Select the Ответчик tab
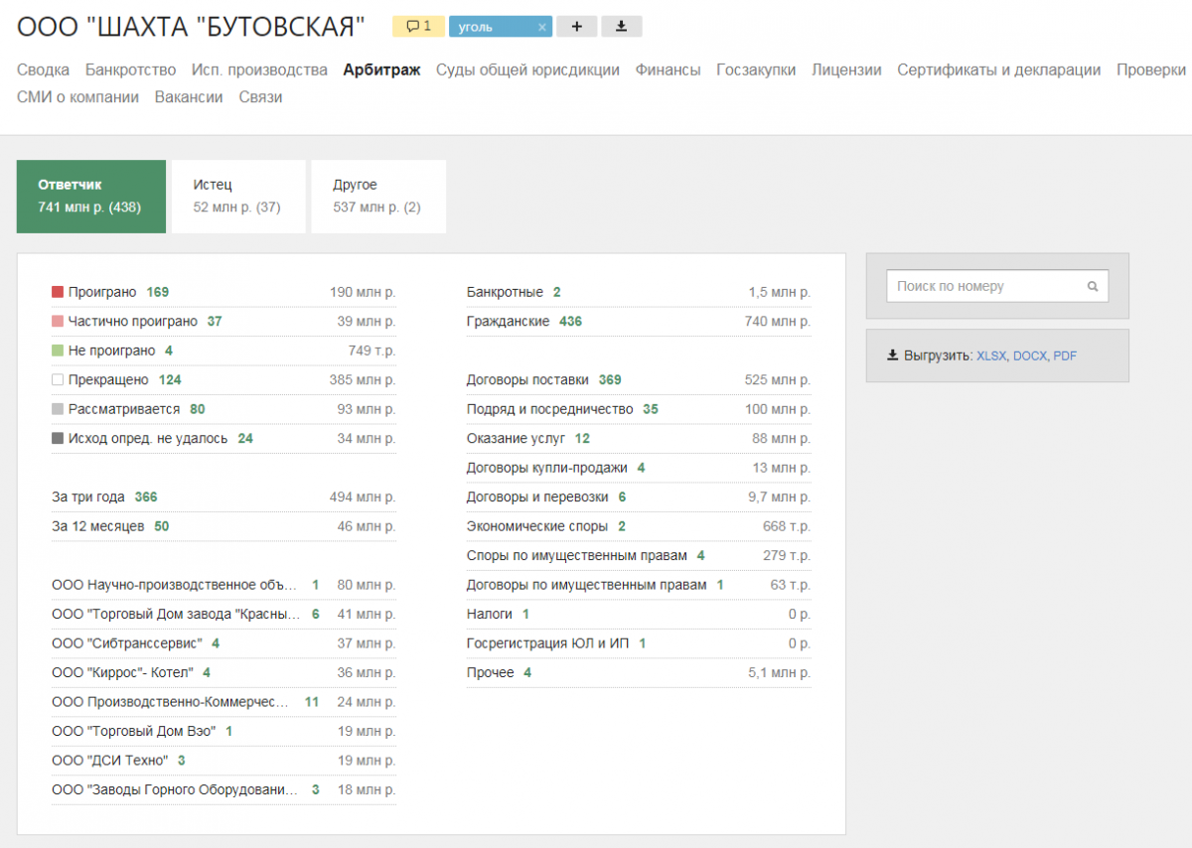 [x=91, y=197]
